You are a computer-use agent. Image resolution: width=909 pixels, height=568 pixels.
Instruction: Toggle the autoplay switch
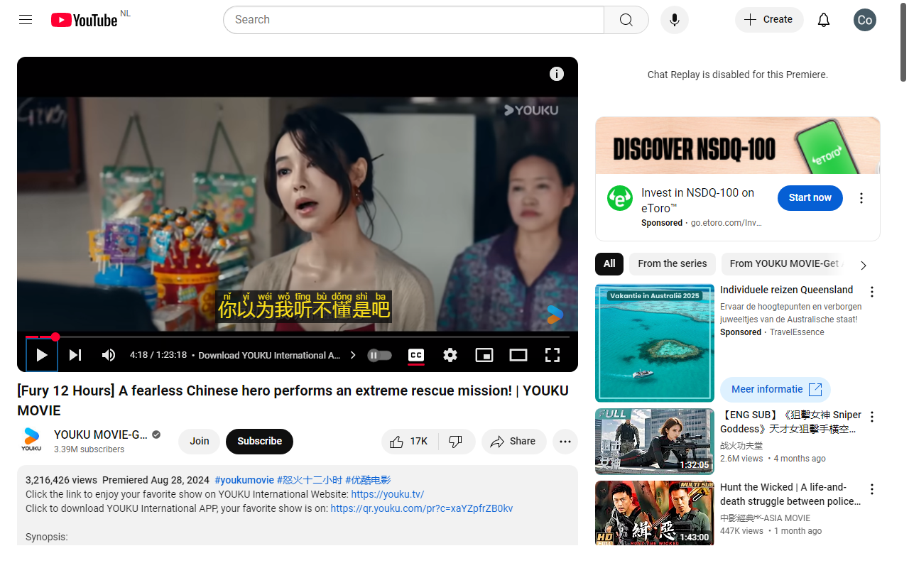[380, 355]
